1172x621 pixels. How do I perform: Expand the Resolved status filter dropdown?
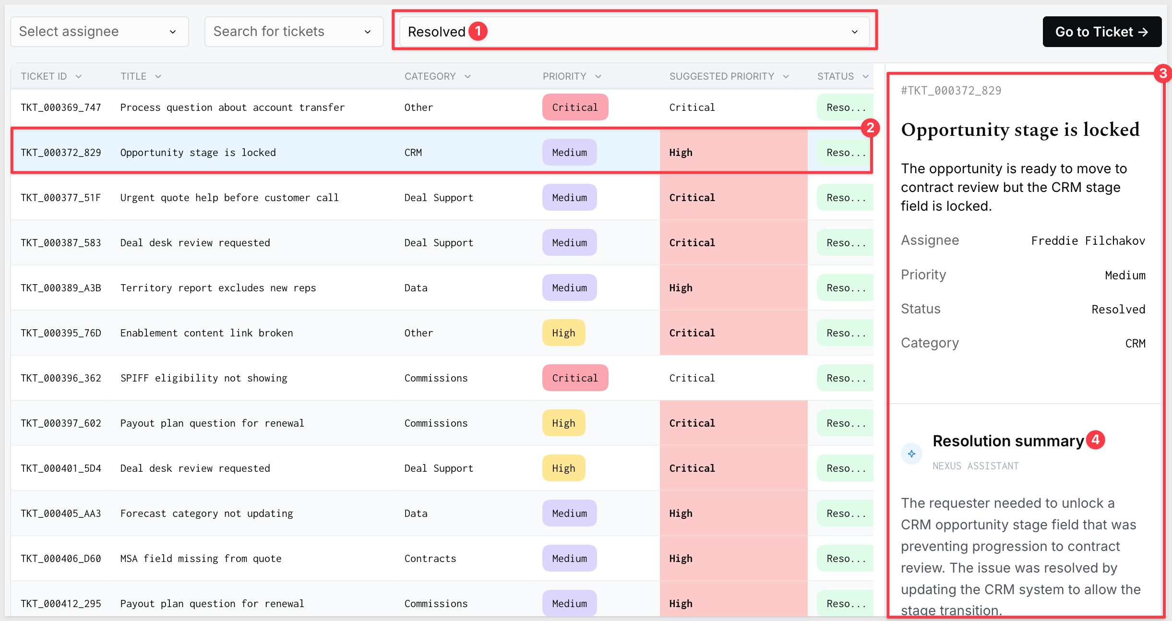click(634, 32)
